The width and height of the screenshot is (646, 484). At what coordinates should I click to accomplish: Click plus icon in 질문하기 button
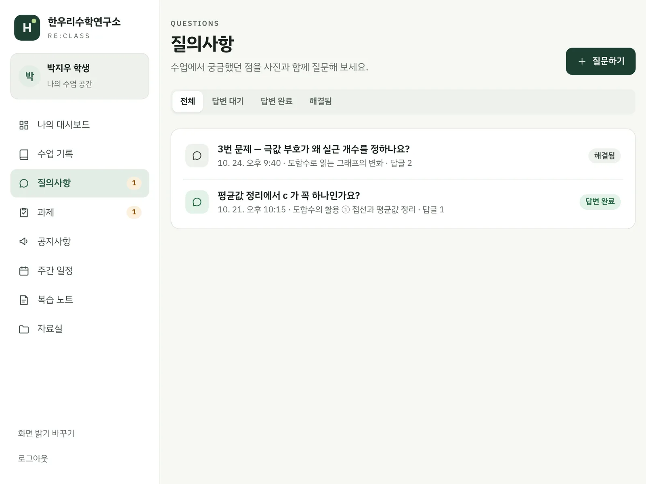[582, 61]
